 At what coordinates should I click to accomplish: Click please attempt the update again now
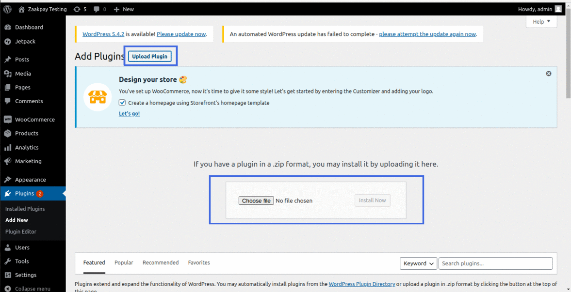pyautogui.click(x=427, y=34)
